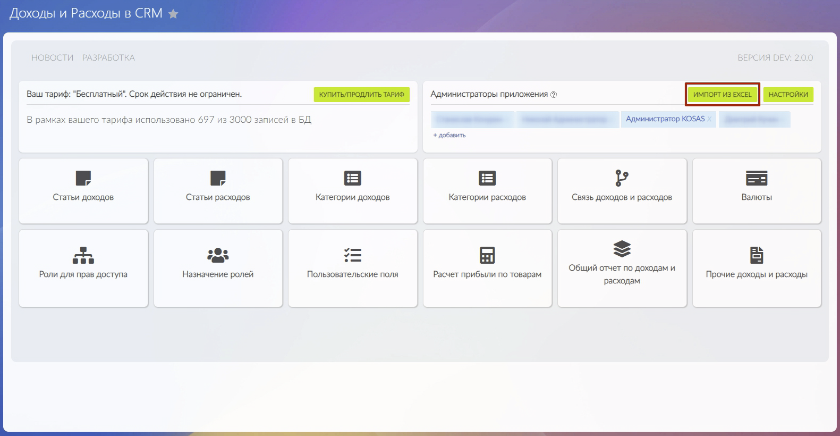Click the Связь доходов и расходов label
Screen dimensions: 840x436
(622, 197)
